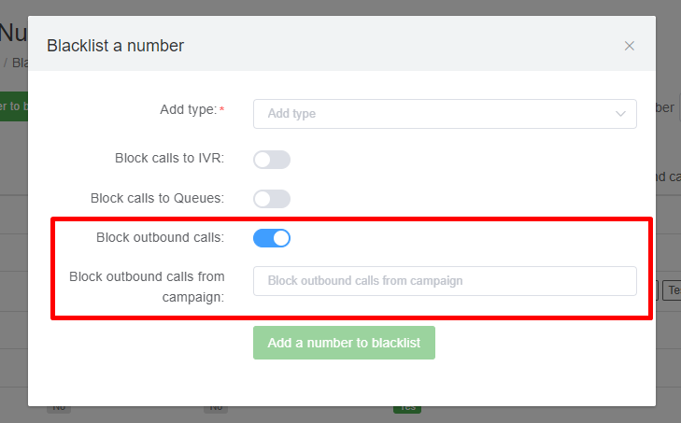This screenshot has width=681, height=423.
Task: Click the partially hidden green button behind dialog
Action: coord(13,106)
